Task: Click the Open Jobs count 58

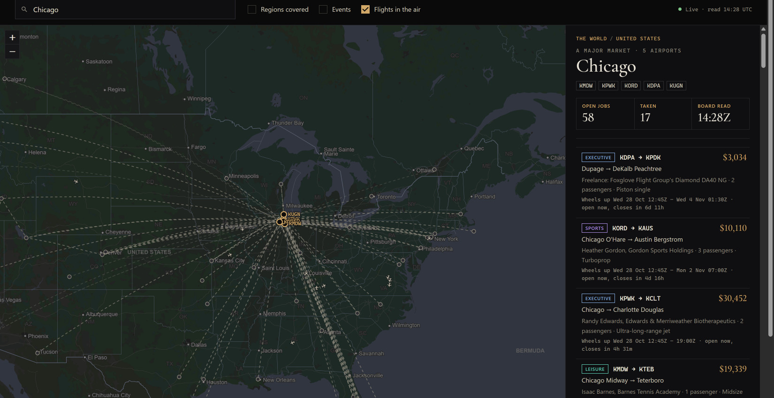Action: (x=588, y=118)
